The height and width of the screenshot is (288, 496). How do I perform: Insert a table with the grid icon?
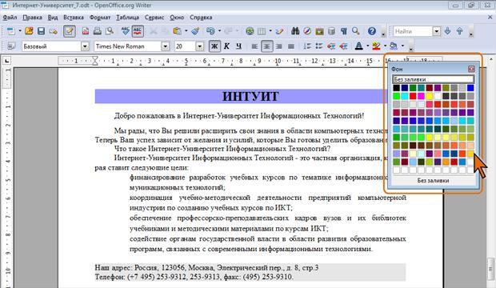[x=262, y=31]
